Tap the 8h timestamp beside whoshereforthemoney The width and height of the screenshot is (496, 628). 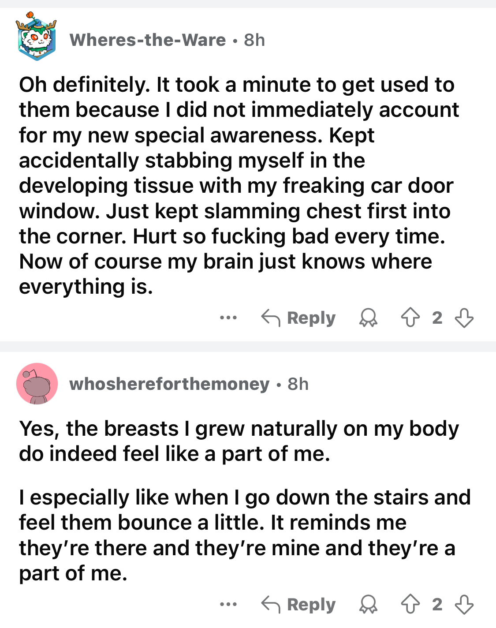[298, 384]
